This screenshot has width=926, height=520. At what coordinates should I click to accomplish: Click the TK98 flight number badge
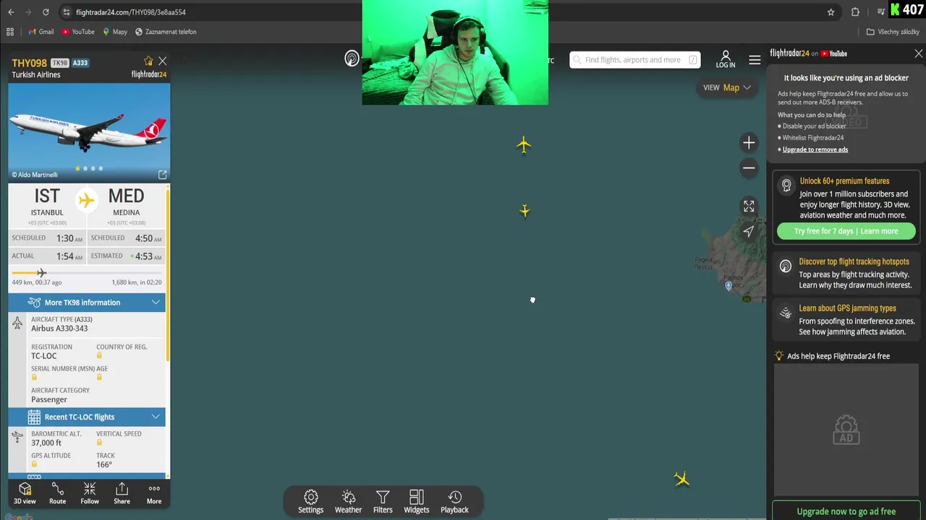coord(59,63)
